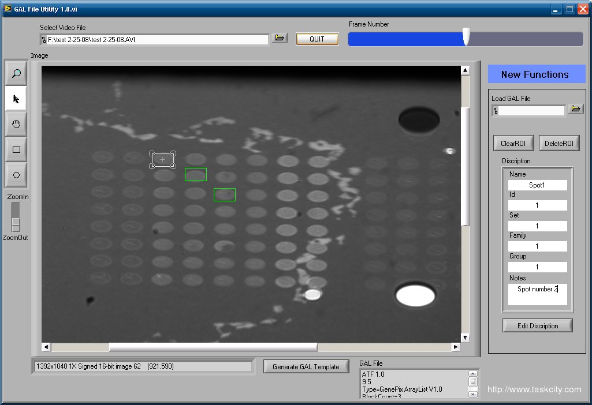Click the file path type icon beside the video path
This screenshot has width=592, height=405.
[44, 40]
